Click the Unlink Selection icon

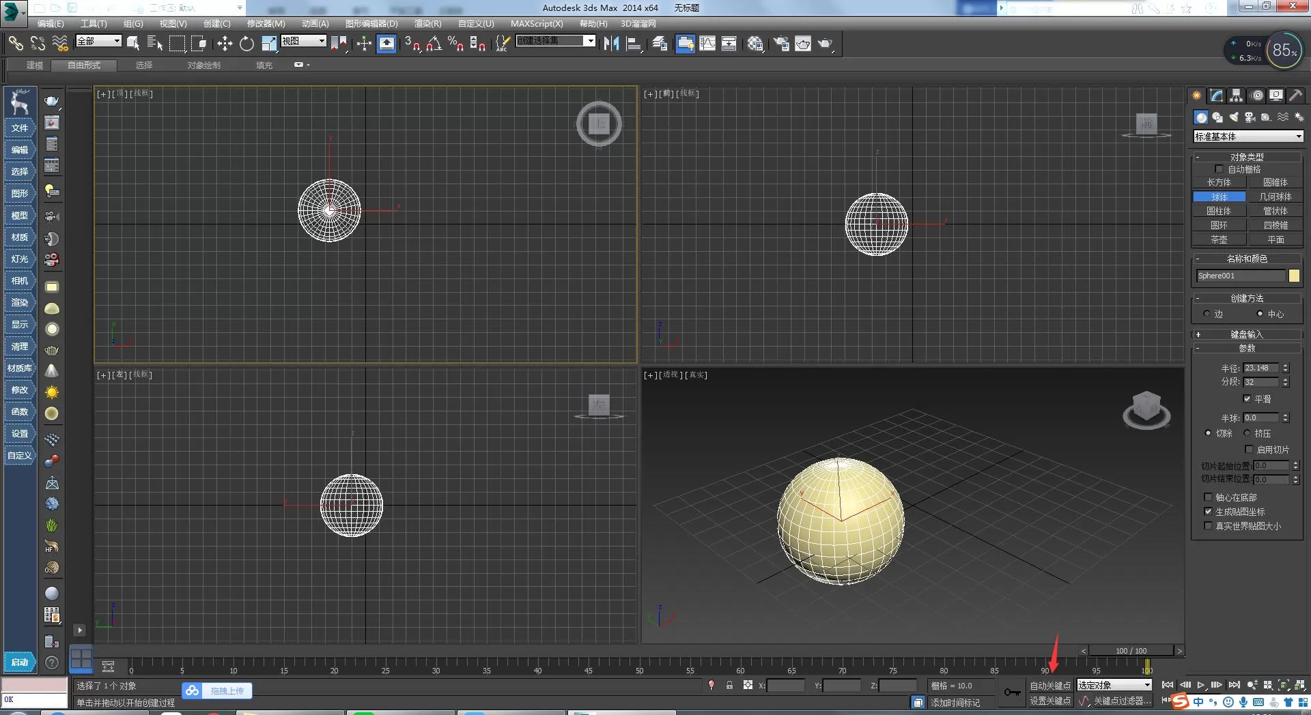tap(38, 44)
